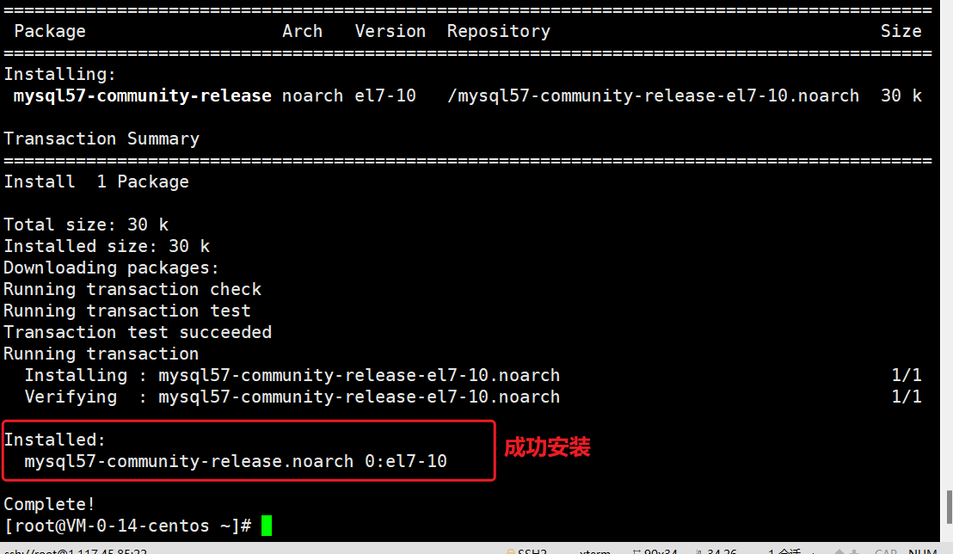Click the '1/1' counter on the Verifying line

pyautogui.click(x=907, y=397)
